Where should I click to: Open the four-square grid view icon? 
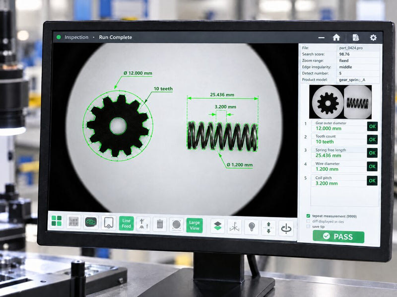pos(57,221)
